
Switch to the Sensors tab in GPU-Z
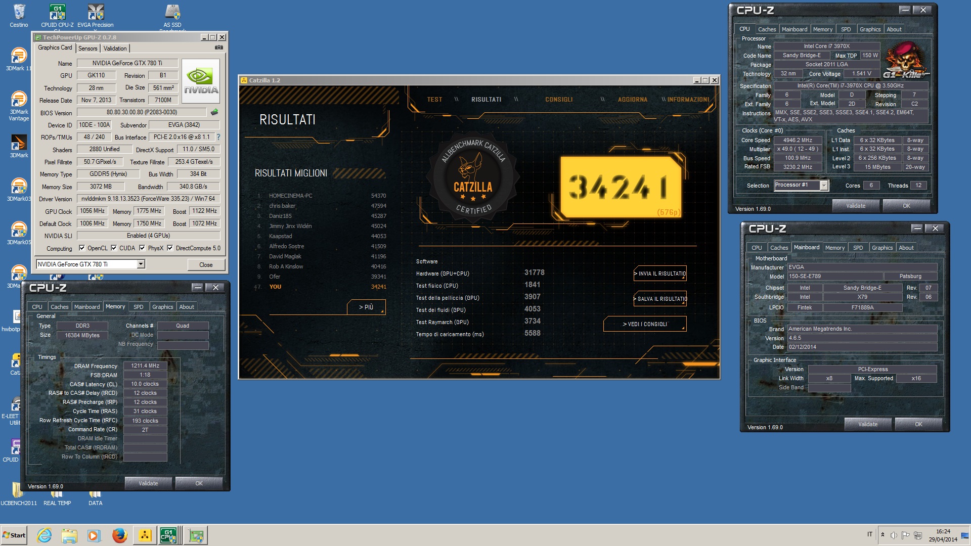(x=87, y=49)
